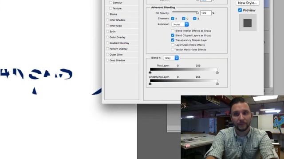Viewport: 284px width, 159px height.
Task: Uncheck the R channel checkbox
Action: (x=173, y=19)
